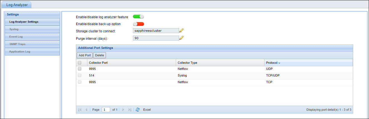Click the Collector Type column header
The image size is (369, 119).
click(x=220, y=63)
